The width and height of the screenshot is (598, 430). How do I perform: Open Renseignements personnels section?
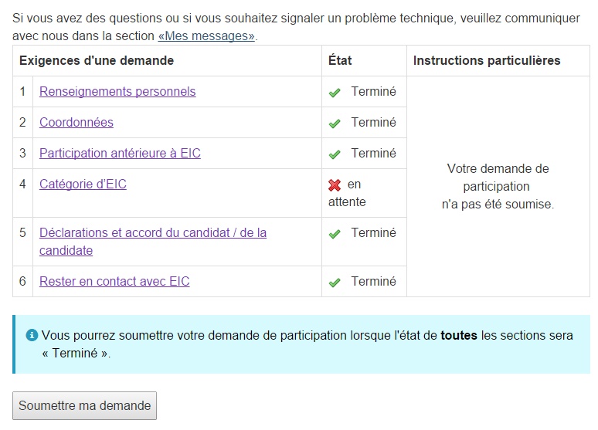(x=117, y=92)
